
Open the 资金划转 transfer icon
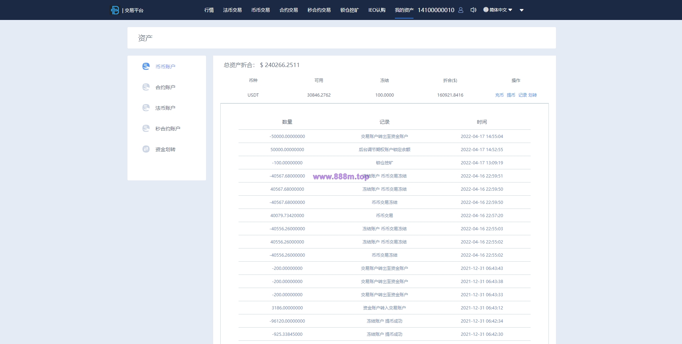click(146, 149)
